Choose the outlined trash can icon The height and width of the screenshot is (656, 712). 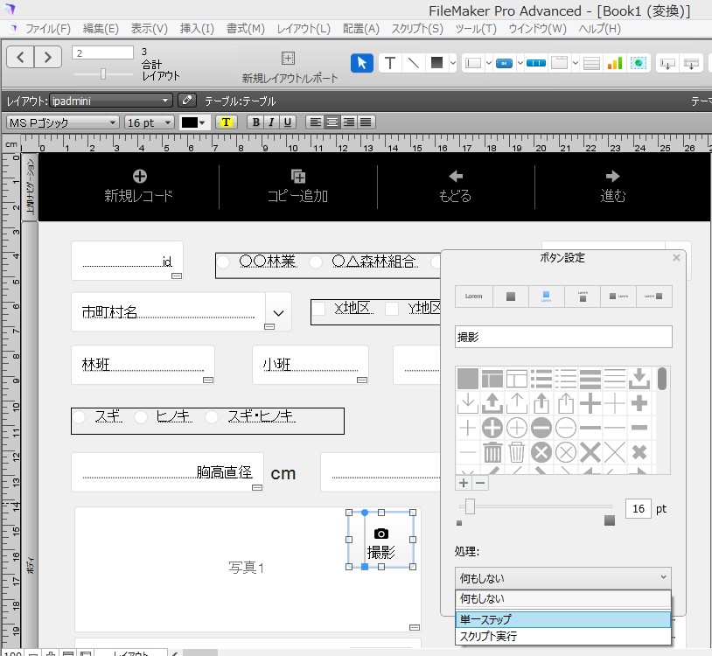[x=517, y=452]
